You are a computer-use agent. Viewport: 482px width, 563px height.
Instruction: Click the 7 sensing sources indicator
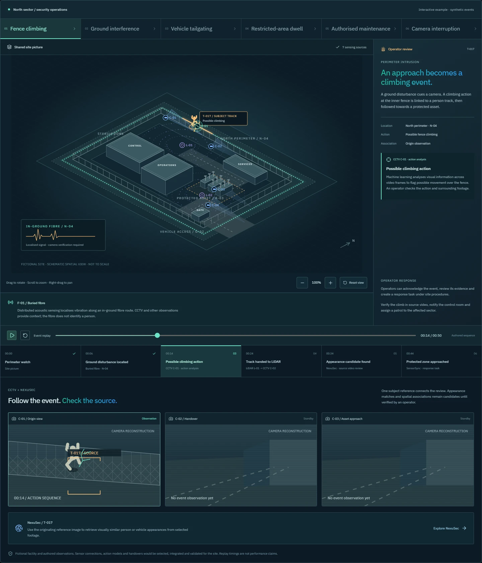pyautogui.click(x=351, y=47)
